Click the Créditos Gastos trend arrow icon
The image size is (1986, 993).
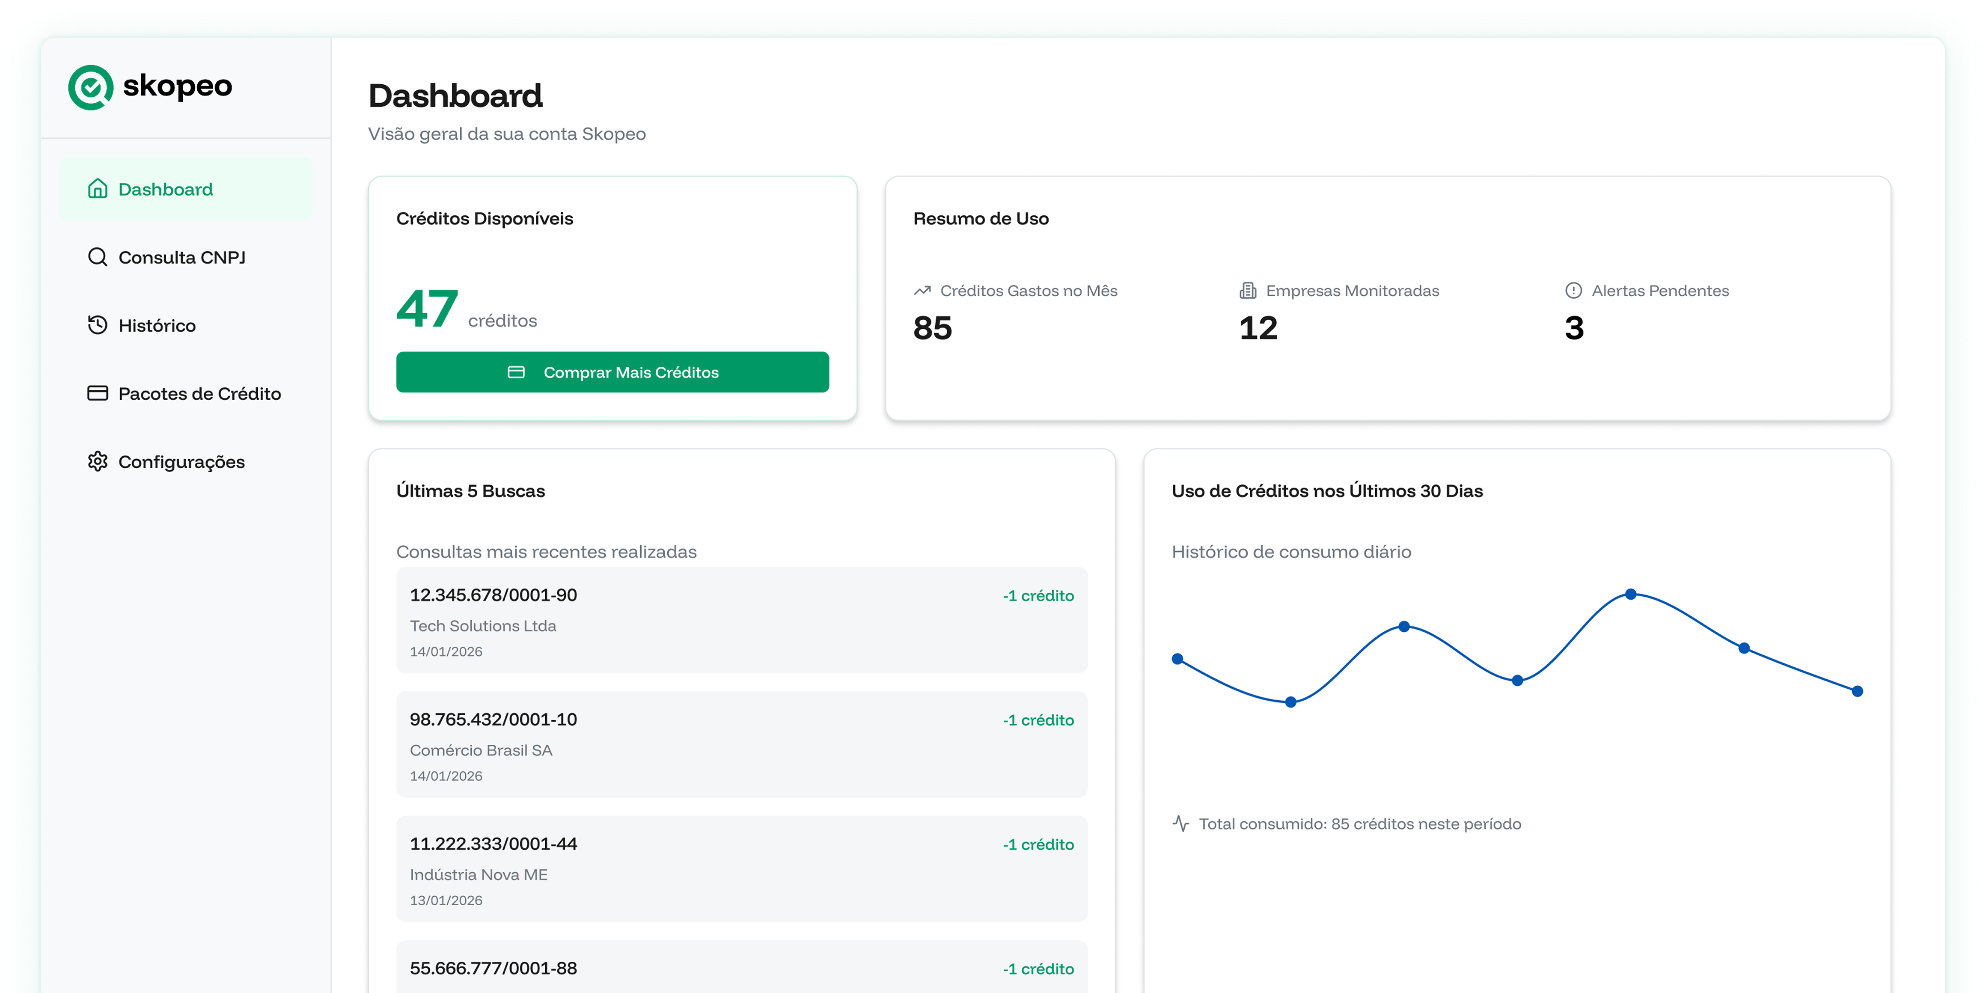[922, 291]
